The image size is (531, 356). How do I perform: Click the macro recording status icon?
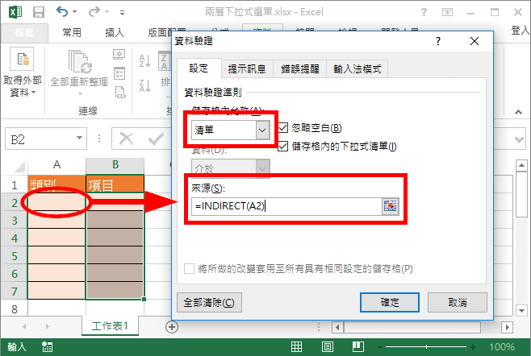(x=47, y=347)
